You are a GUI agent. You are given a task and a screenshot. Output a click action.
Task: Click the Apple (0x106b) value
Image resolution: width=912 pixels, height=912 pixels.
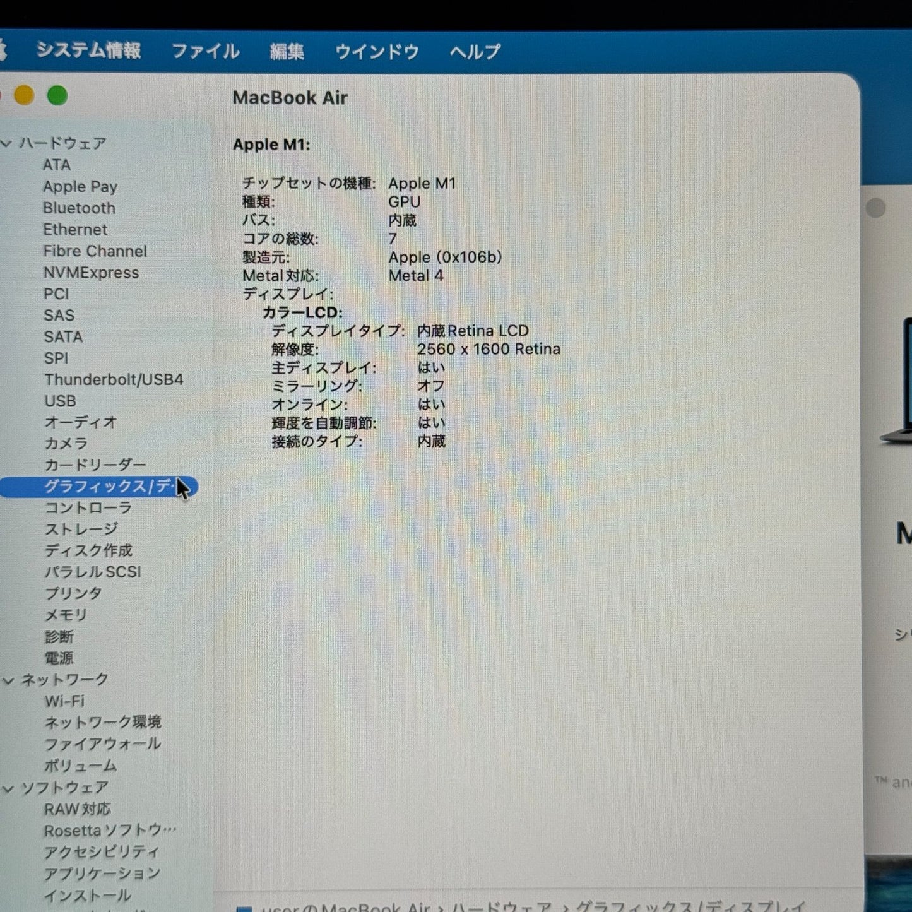pyautogui.click(x=445, y=258)
